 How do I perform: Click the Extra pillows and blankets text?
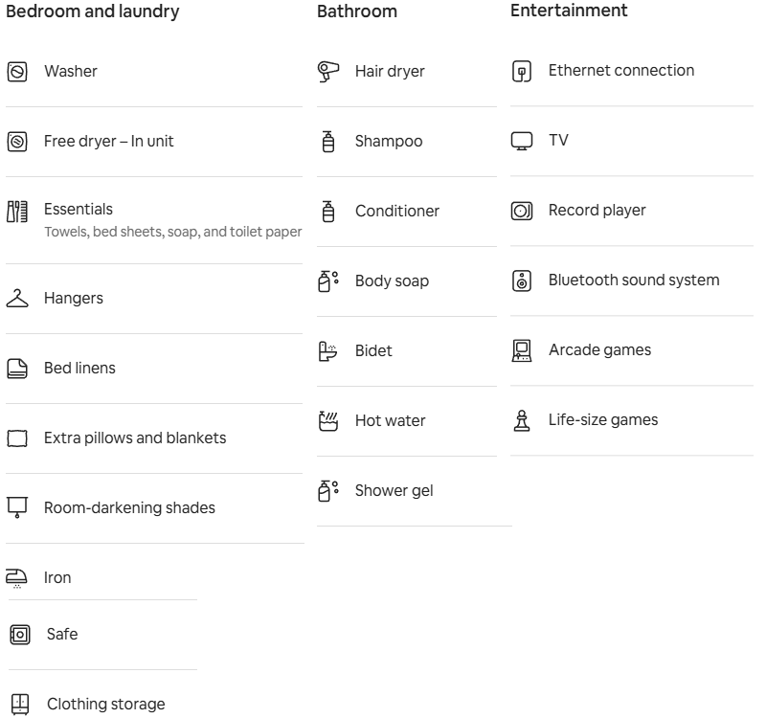135,438
